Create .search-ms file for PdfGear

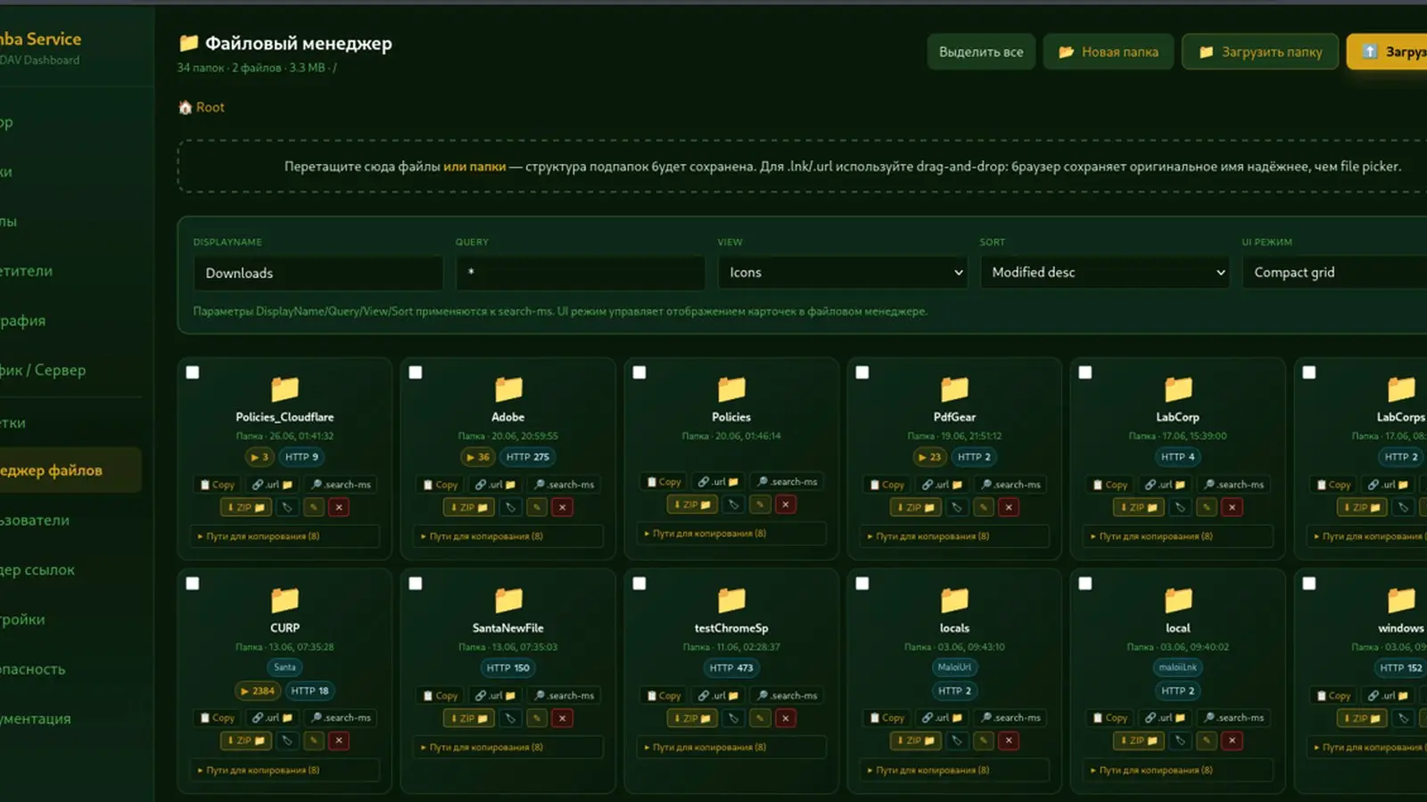[x=1010, y=485]
